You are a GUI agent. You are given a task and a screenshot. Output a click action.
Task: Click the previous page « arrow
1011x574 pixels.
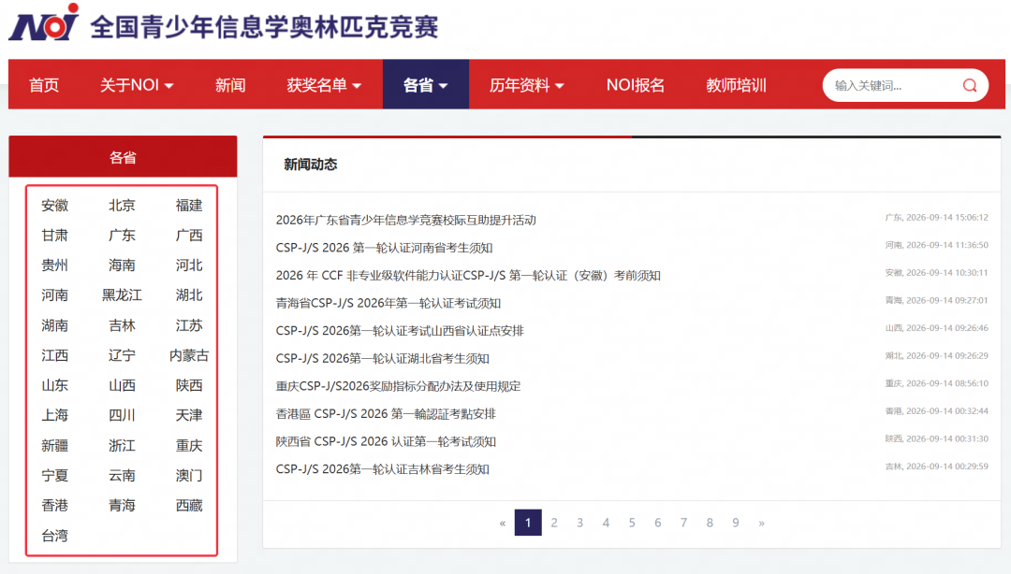pyautogui.click(x=503, y=523)
